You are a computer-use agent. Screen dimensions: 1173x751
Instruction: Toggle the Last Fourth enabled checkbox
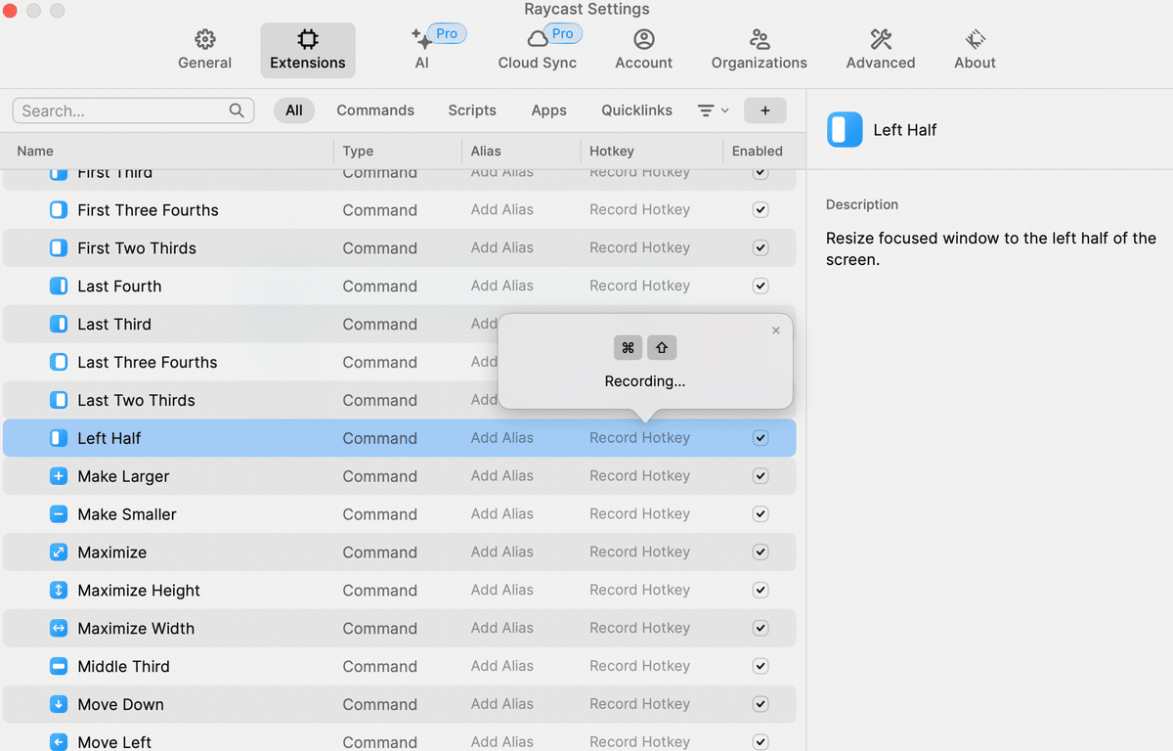tap(760, 287)
